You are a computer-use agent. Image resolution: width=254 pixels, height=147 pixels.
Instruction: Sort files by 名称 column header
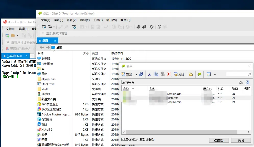pos(41,53)
